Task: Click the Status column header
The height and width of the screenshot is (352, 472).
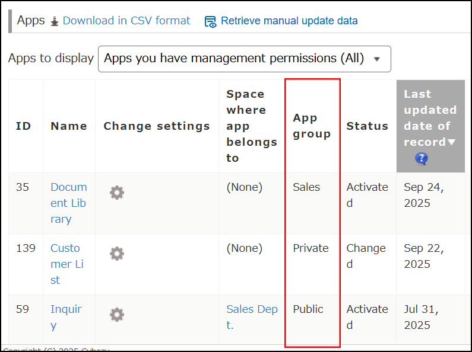Action: click(x=367, y=126)
